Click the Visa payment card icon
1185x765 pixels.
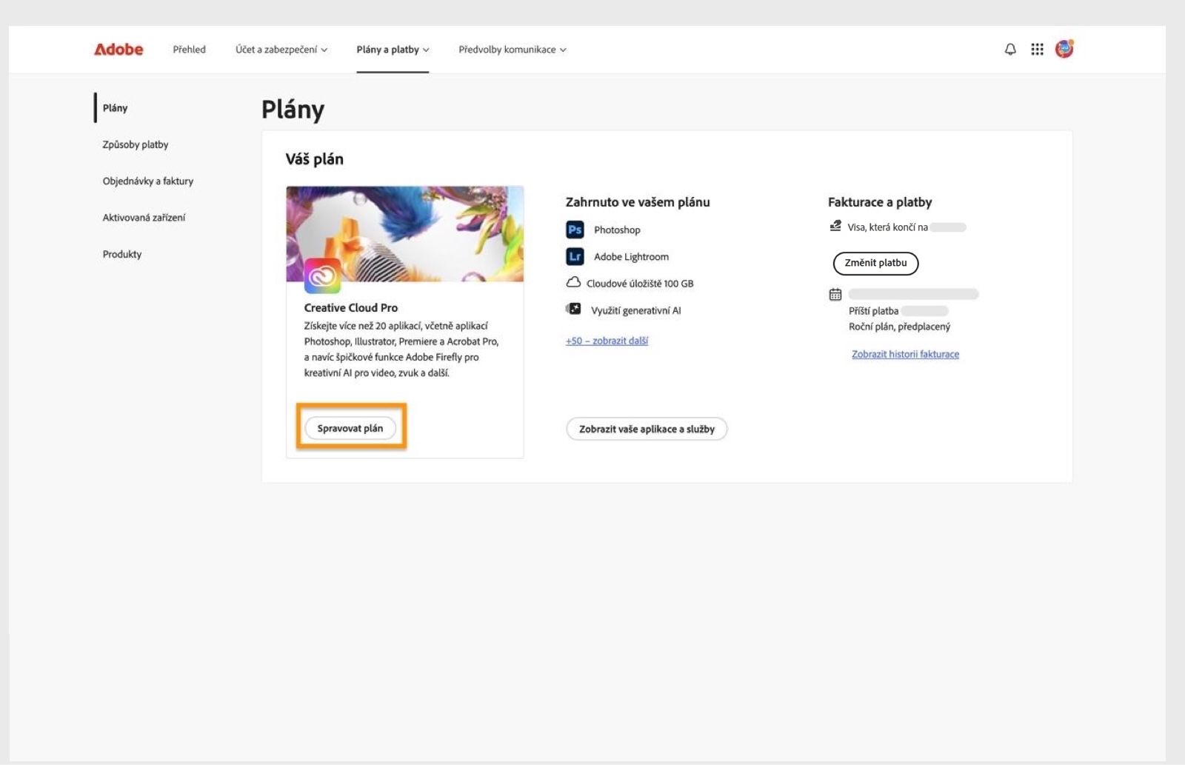(x=835, y=226)
